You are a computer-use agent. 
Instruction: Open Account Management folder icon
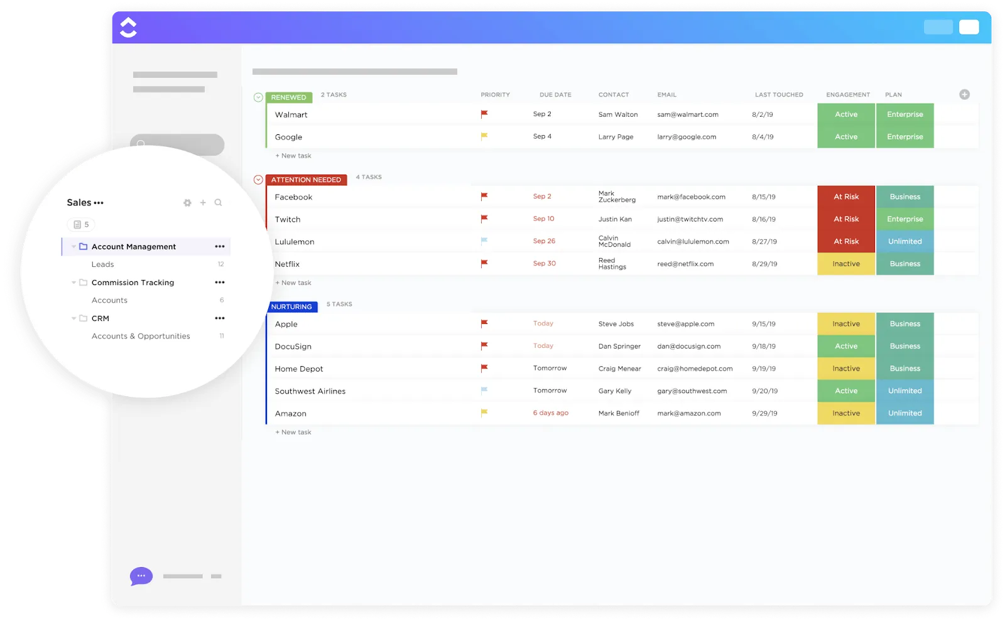(83, 247)
